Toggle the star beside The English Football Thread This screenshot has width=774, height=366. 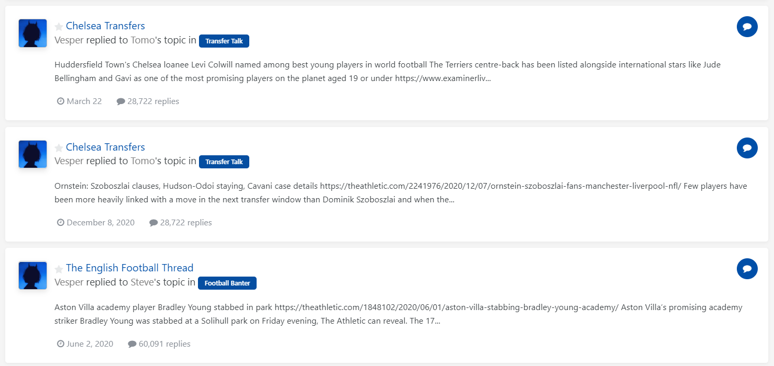click(x=59, y=269)
